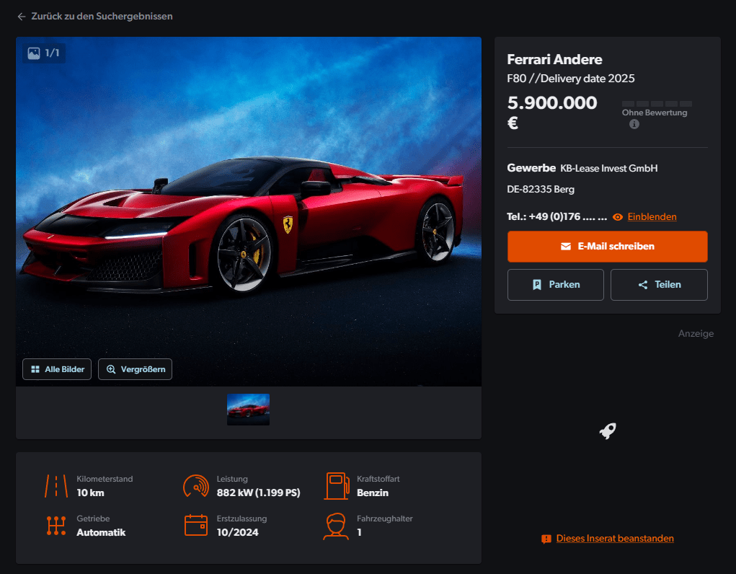Click the Kraftstoffart fuel pump icon
This screenshot has width=736, height=574.
tap(337, 486)
